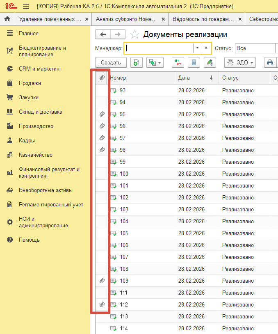Open the Главное section
The image size is (278, 334).
tap(29, 34)
